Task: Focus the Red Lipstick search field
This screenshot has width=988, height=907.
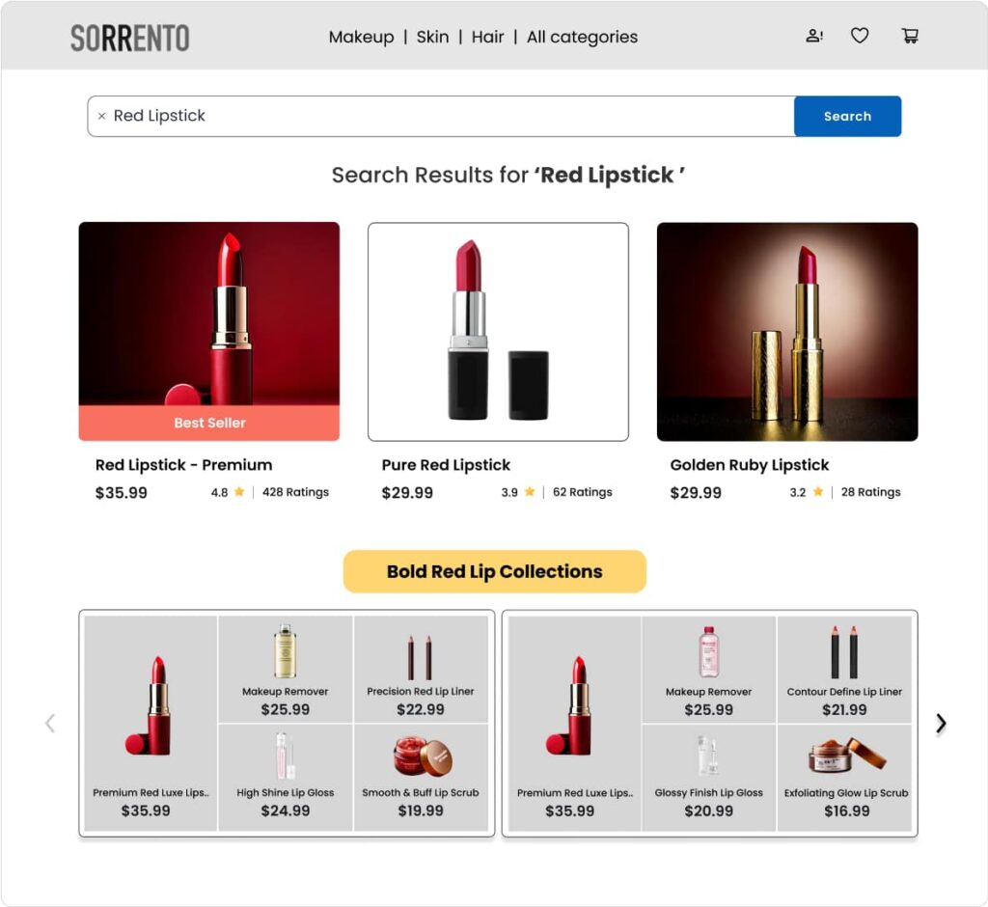Action: point(441,116)
